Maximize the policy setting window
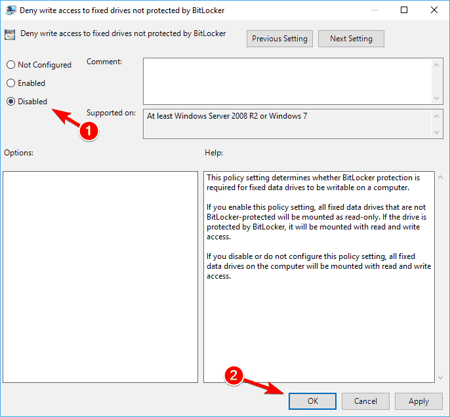This screenshot has height=417, width=450. [x=404, y=10]
